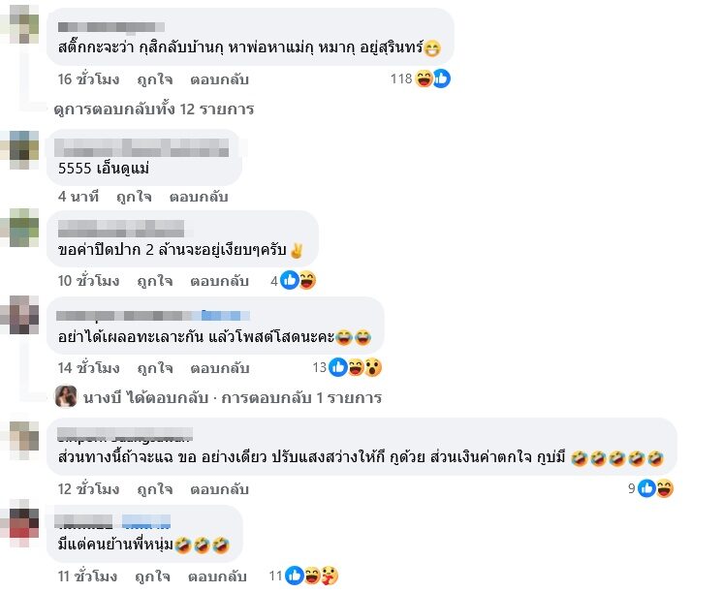Screen dimensions: 724x592
Task: Expand นางบี's 1 reply thread
Action: coord(233,398)
